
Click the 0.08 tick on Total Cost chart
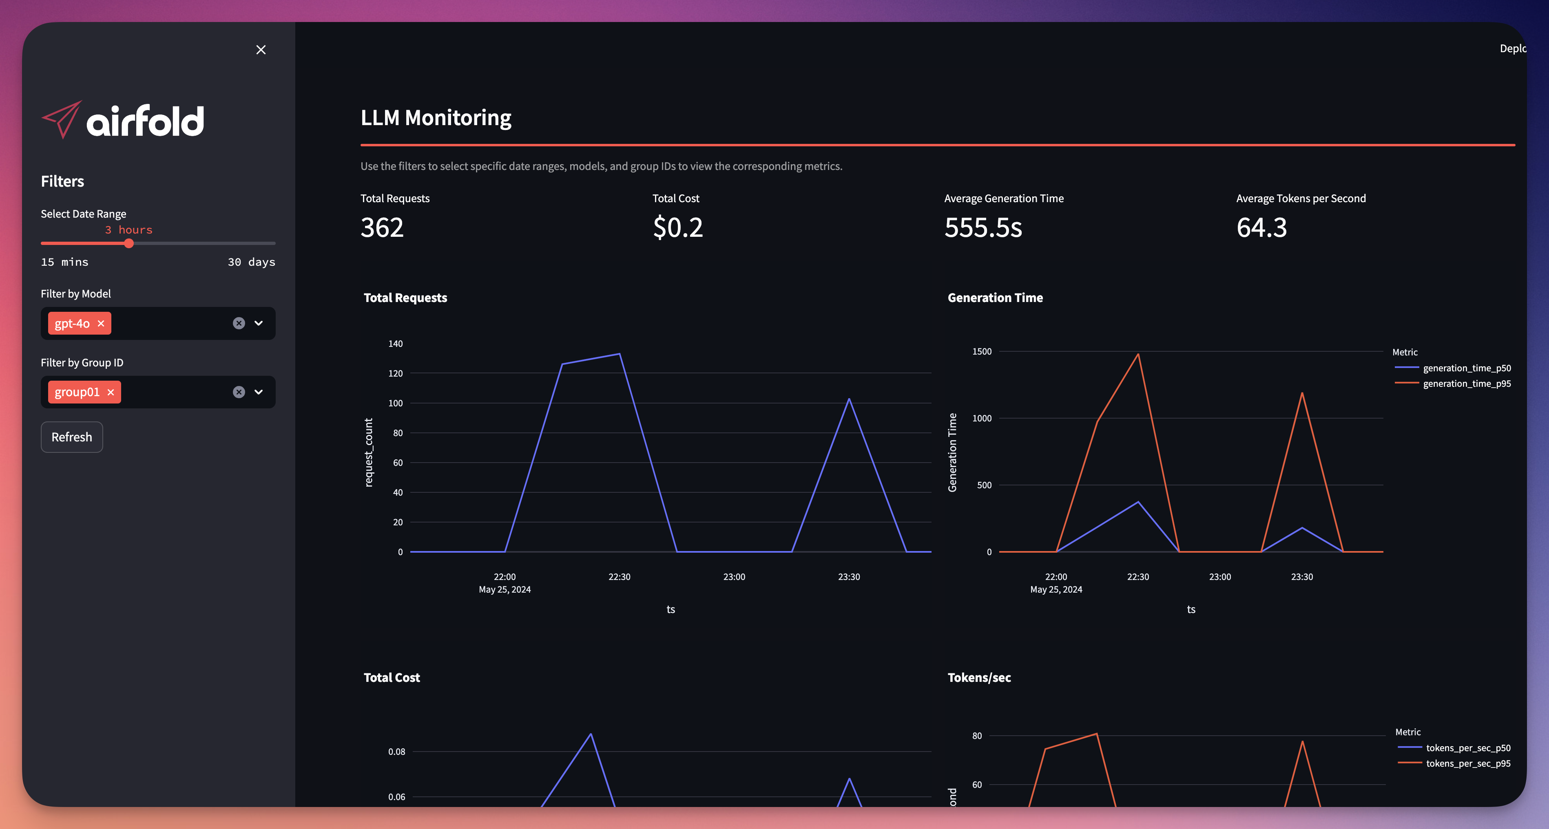[396, 752]
